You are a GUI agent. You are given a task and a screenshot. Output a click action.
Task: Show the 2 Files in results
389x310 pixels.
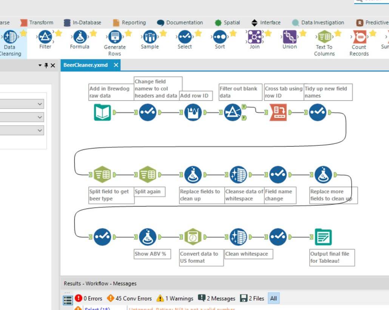[x=252, y=298]
